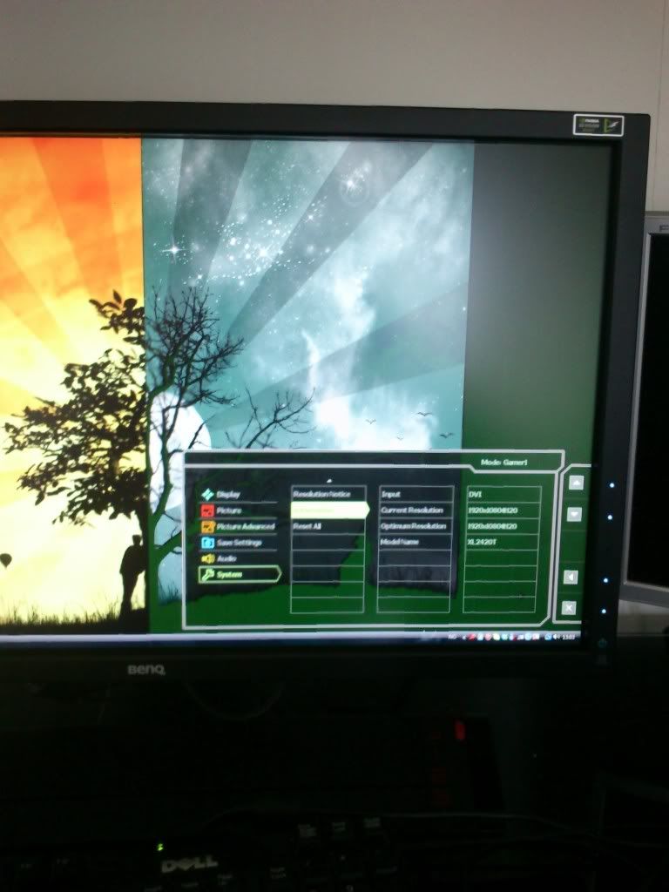Image resolution: width=669 pixels, height=892 pixels.
Task: Click the Audio speaker icon
Action: [207, 558]
